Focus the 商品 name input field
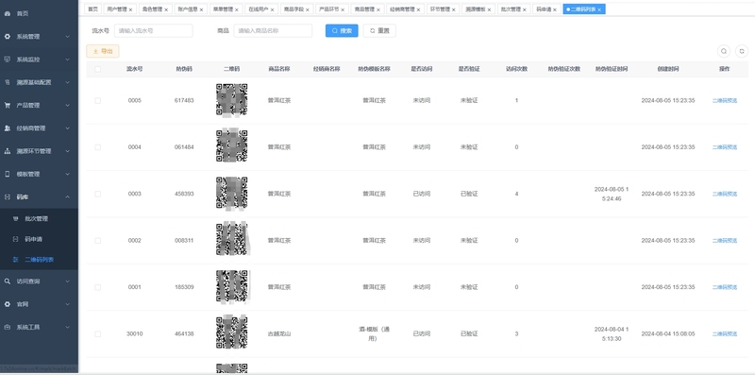The width and height of the screenshot is (755, 375). [x=273, y=31]
